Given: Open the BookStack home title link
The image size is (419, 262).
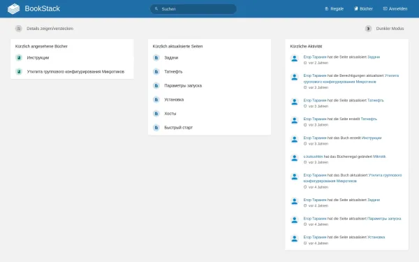Looking at the screenshot, I should tap(42, 9).
